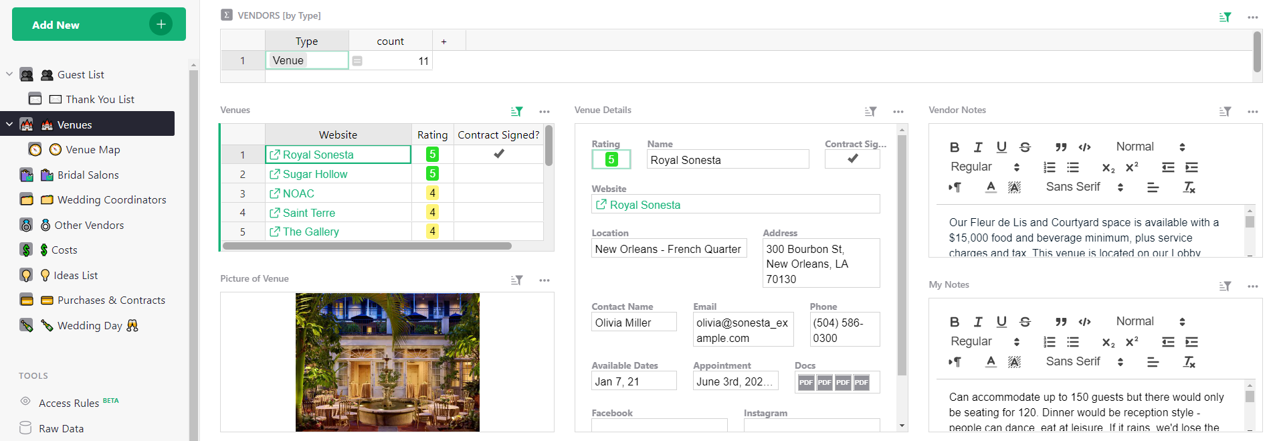The height and width of the screenshot is (441, 1273).
Task: Click first PDF attachment in Docs
Action: coord(806,383)
